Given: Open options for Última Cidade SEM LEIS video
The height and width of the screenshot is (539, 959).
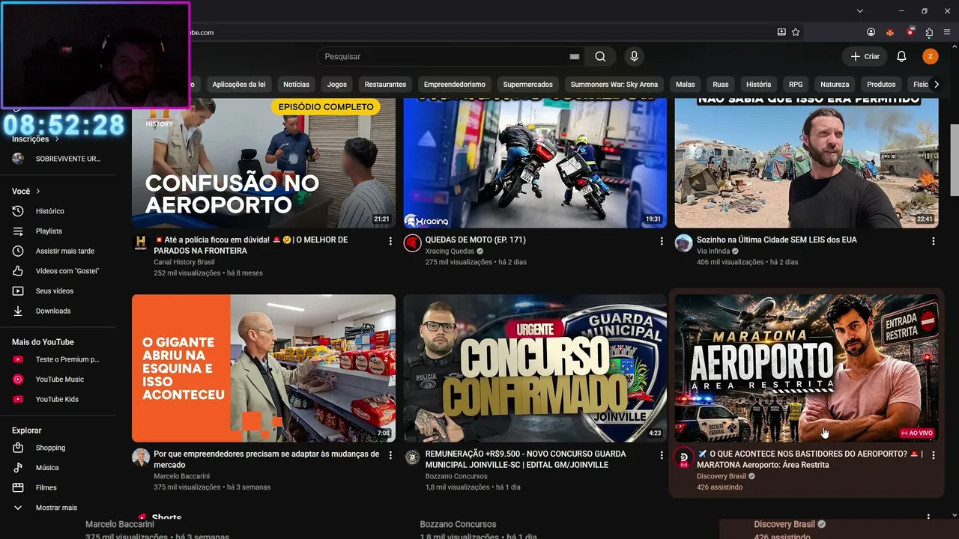Looking at the screenshot, I should pyautogui.click(x=933, y=241).
